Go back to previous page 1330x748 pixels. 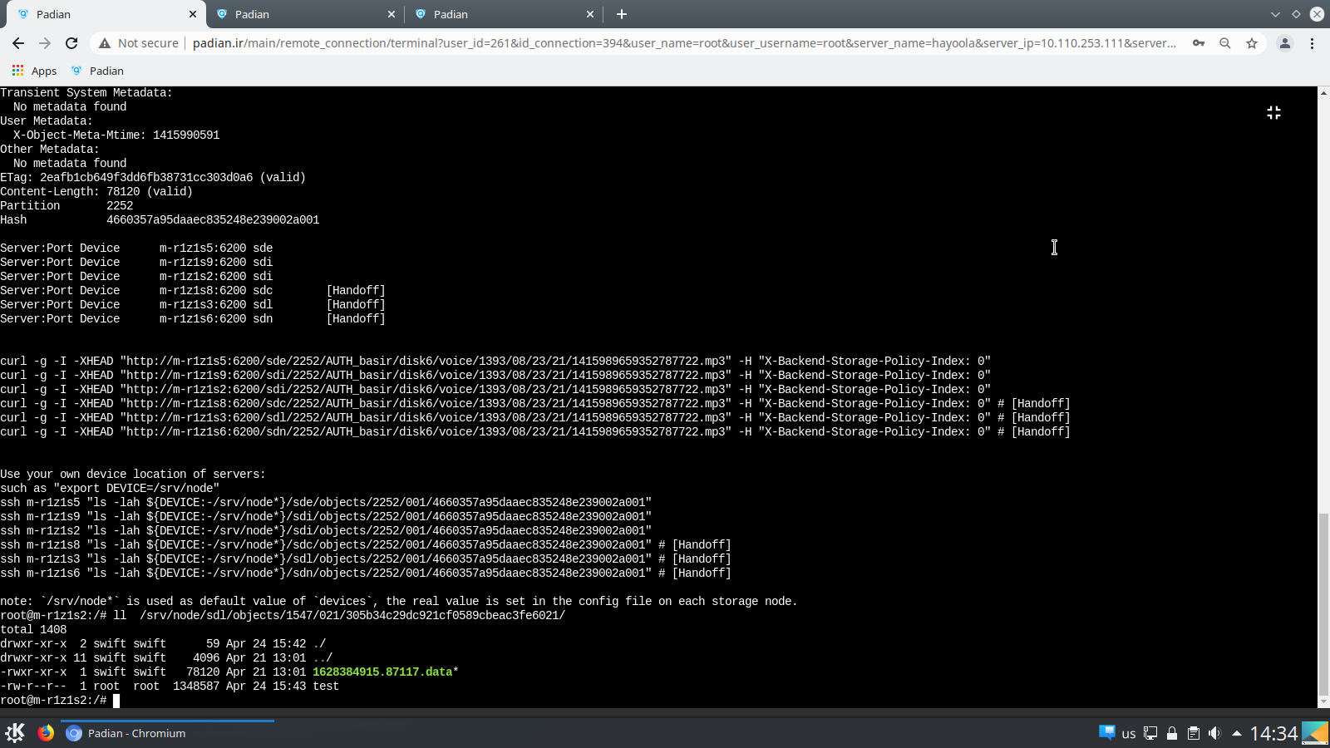tap(18, 43)
